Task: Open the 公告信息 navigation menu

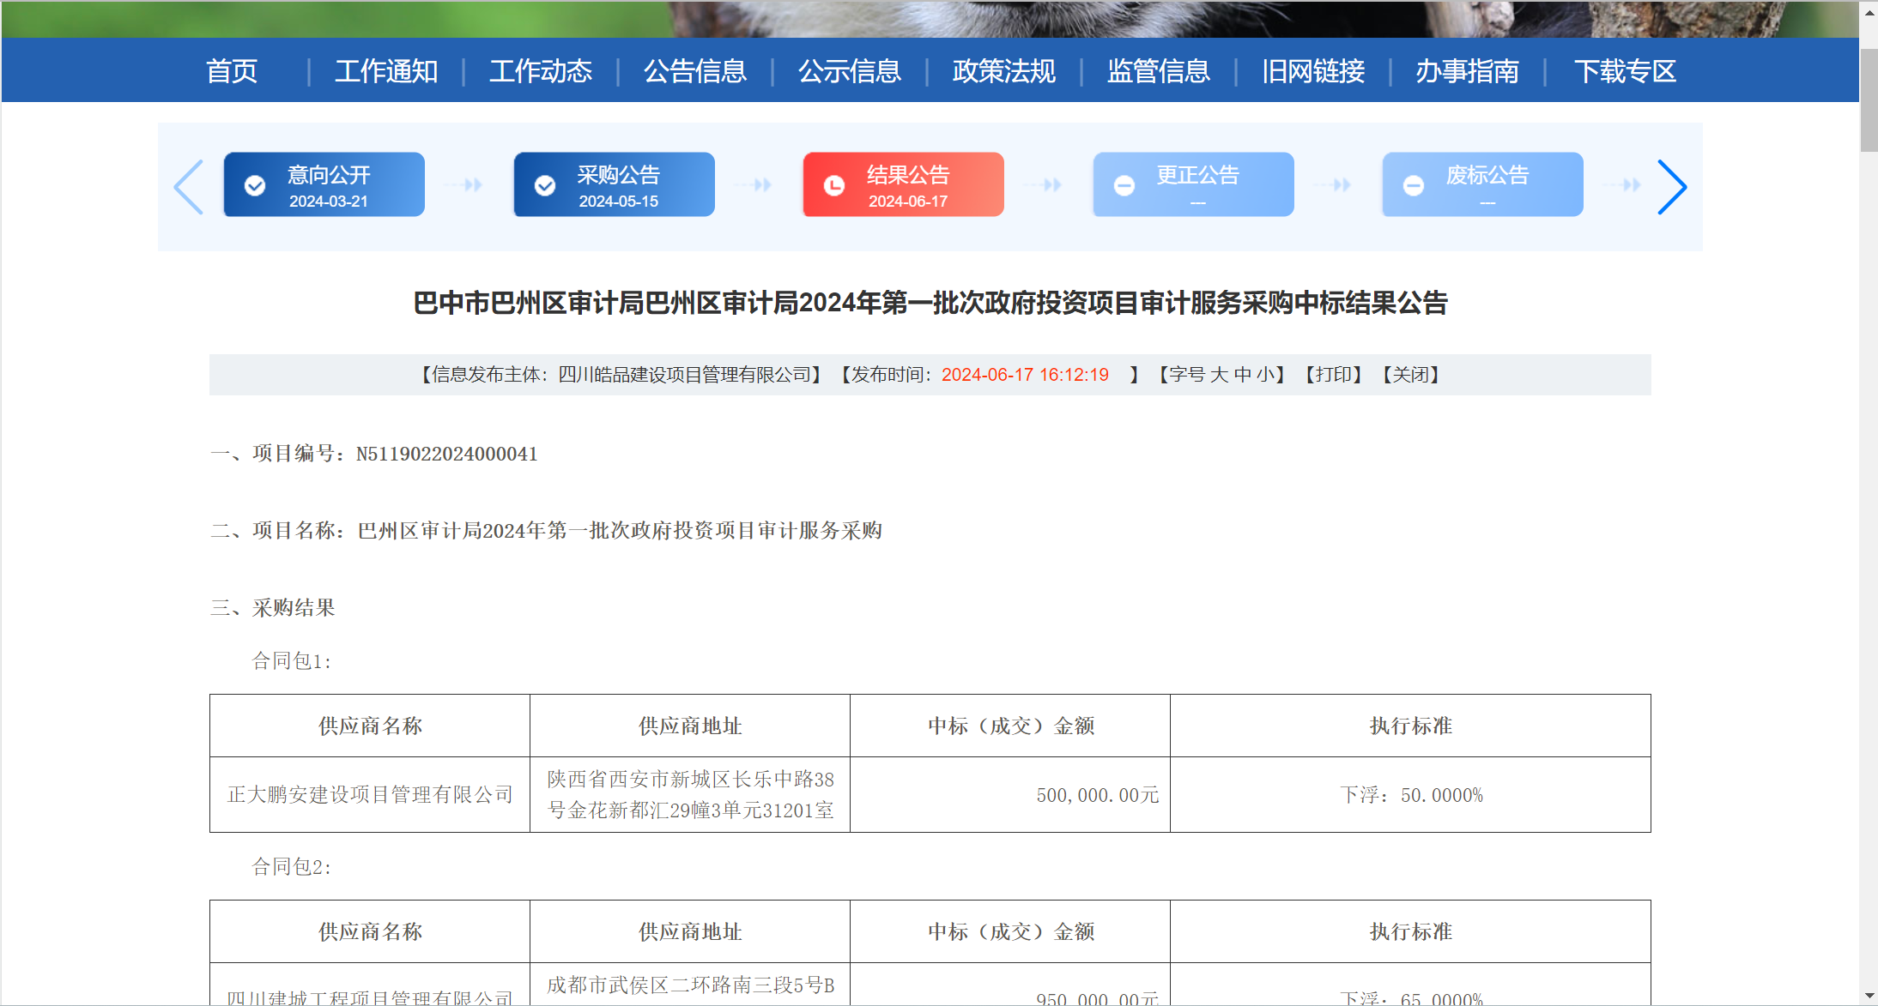Action: pos(695,70)
